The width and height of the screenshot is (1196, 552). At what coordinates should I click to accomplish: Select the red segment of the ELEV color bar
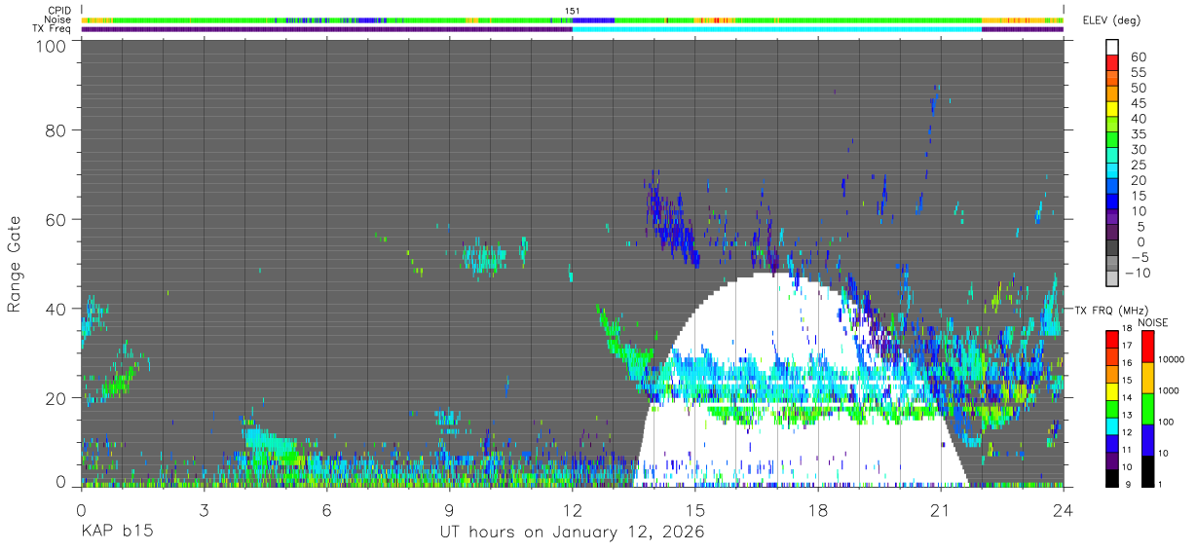[1112, 63]
